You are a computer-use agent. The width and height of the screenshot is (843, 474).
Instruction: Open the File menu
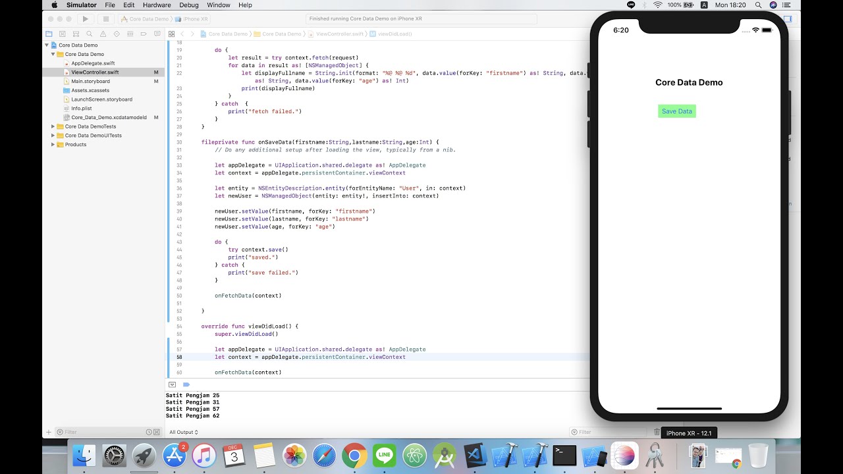110,5
